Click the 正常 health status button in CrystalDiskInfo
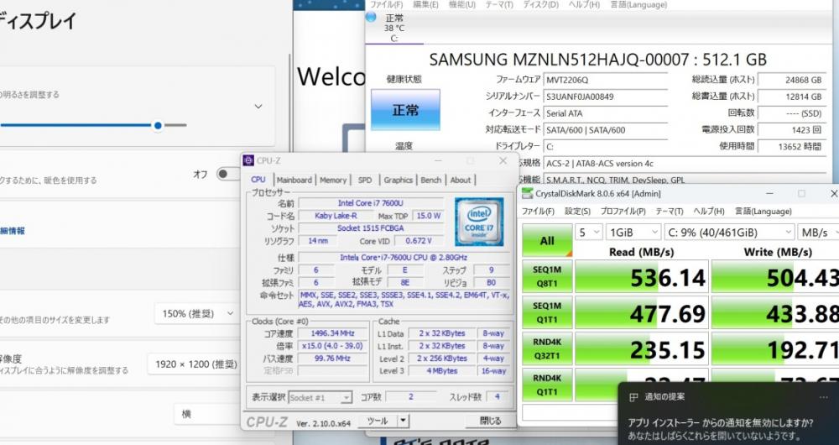 pyautogui.click(x=405, y=110)
